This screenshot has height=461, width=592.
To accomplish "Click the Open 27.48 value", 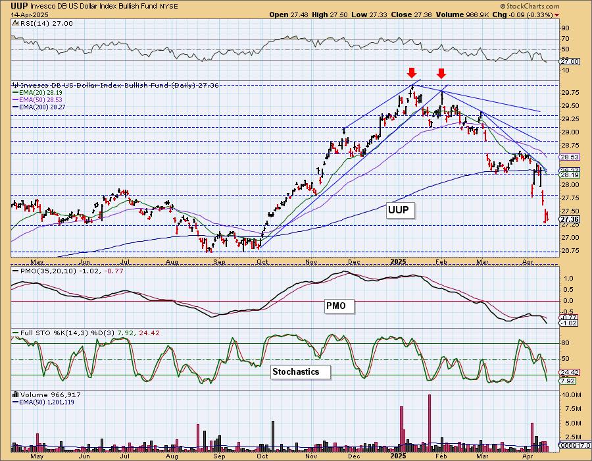I will click(289, 14).
